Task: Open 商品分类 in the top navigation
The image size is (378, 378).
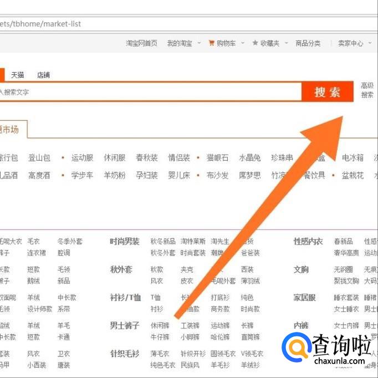Action: [308, 43]
